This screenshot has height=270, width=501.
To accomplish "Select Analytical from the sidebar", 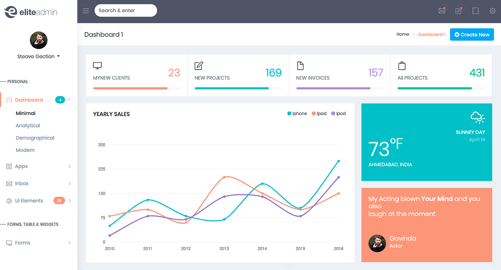I will [x=28, y=125].
